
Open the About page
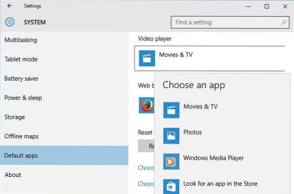point(64,175)
